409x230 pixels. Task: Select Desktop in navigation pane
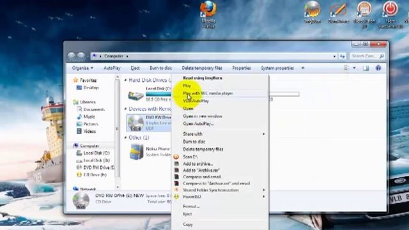91,88
